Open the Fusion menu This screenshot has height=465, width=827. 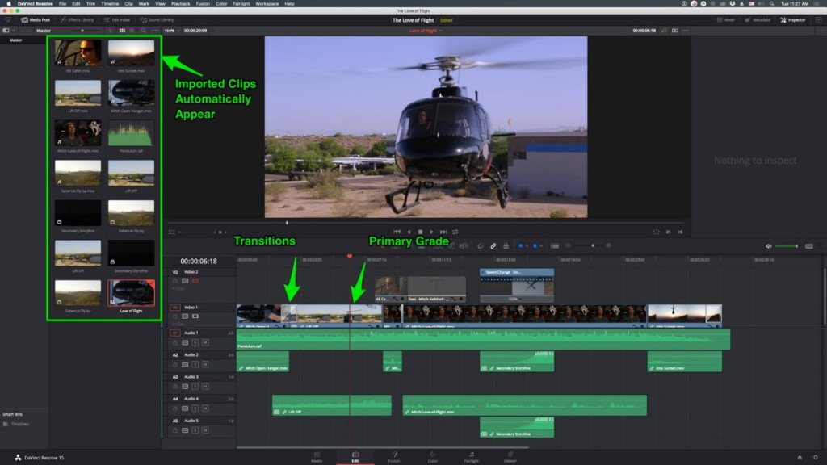203,4
